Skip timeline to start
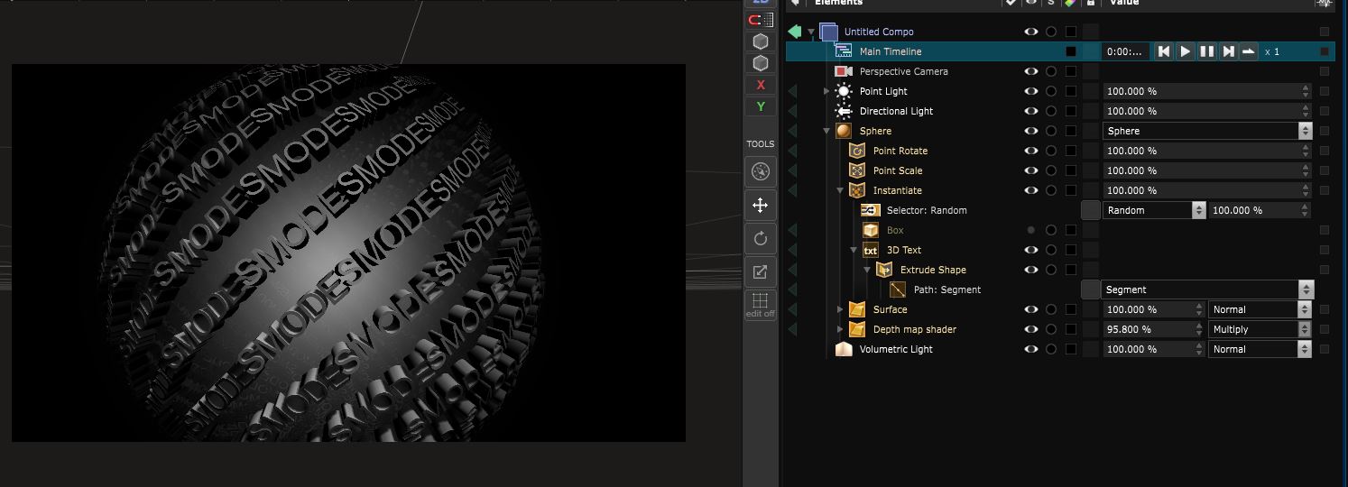The width and height of the screenshot is (1348, 487). (x=1164, y=51)
